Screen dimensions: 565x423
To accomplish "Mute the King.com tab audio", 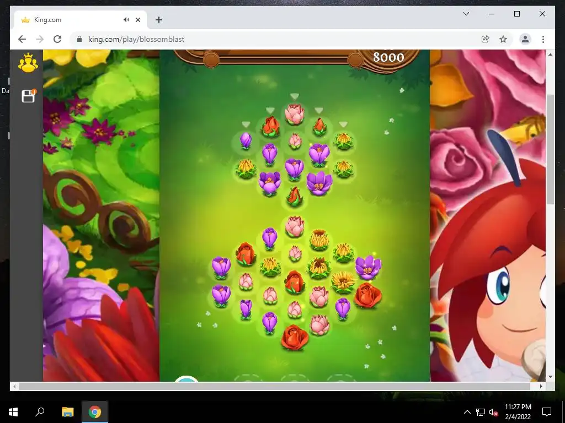I will 126,20.
